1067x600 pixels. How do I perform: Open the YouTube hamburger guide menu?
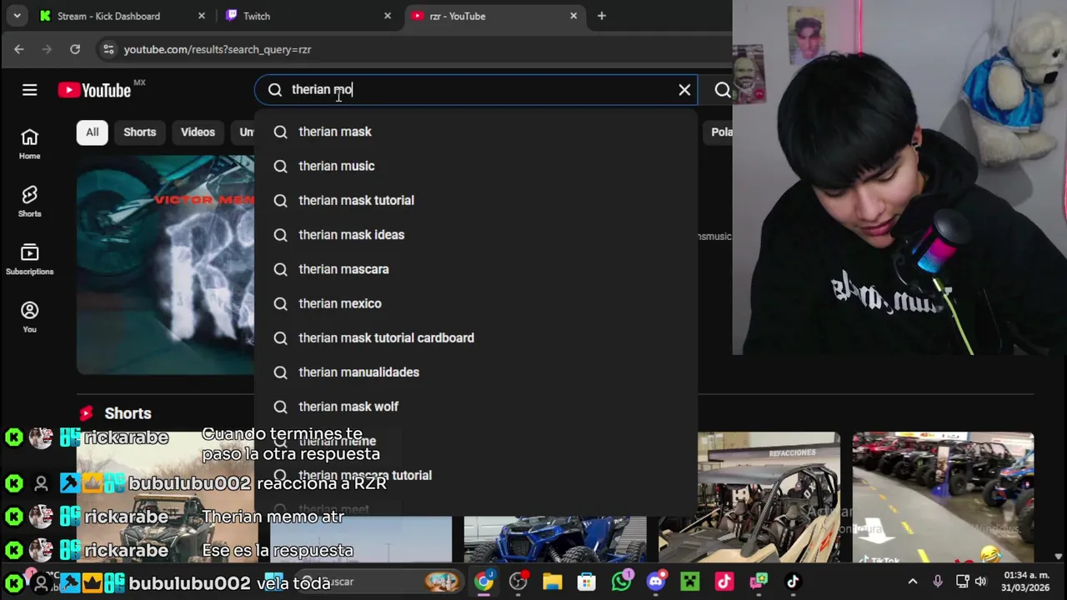29,90
